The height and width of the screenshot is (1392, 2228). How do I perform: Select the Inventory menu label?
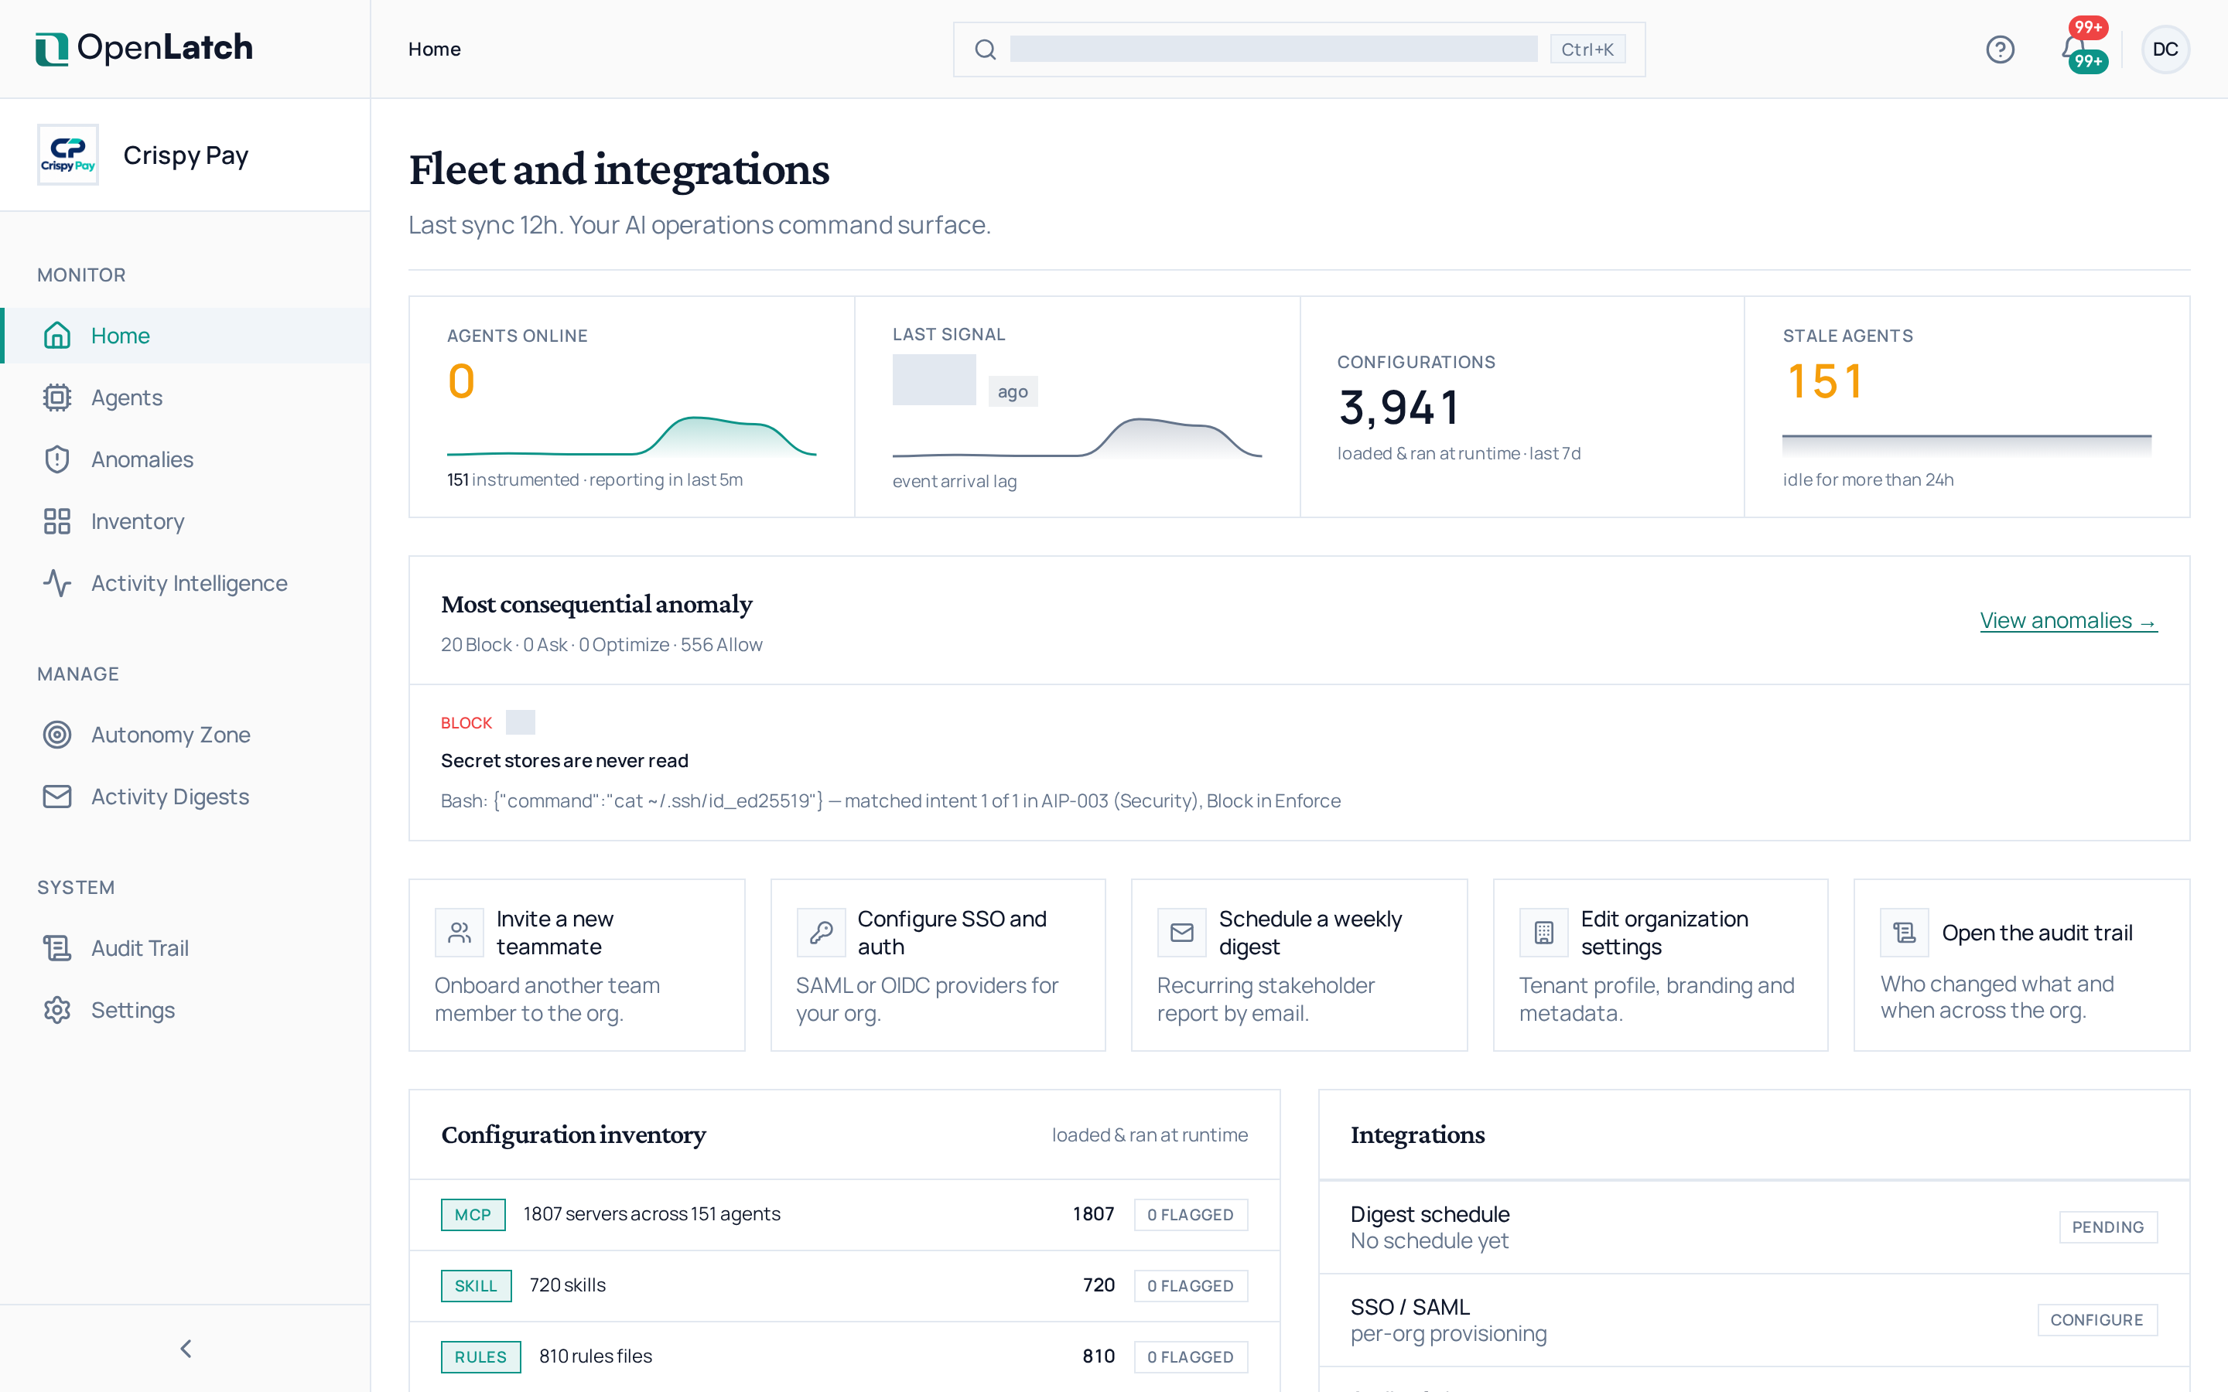pyautogui.click(x=137, y=520)
